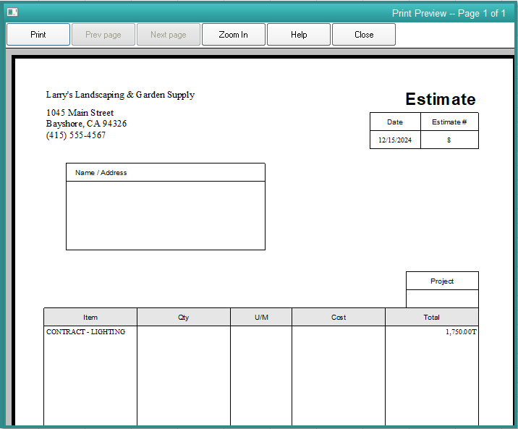518x429 pixels.
Task: Click the address line 1045 Main Street
Action: 80,113
